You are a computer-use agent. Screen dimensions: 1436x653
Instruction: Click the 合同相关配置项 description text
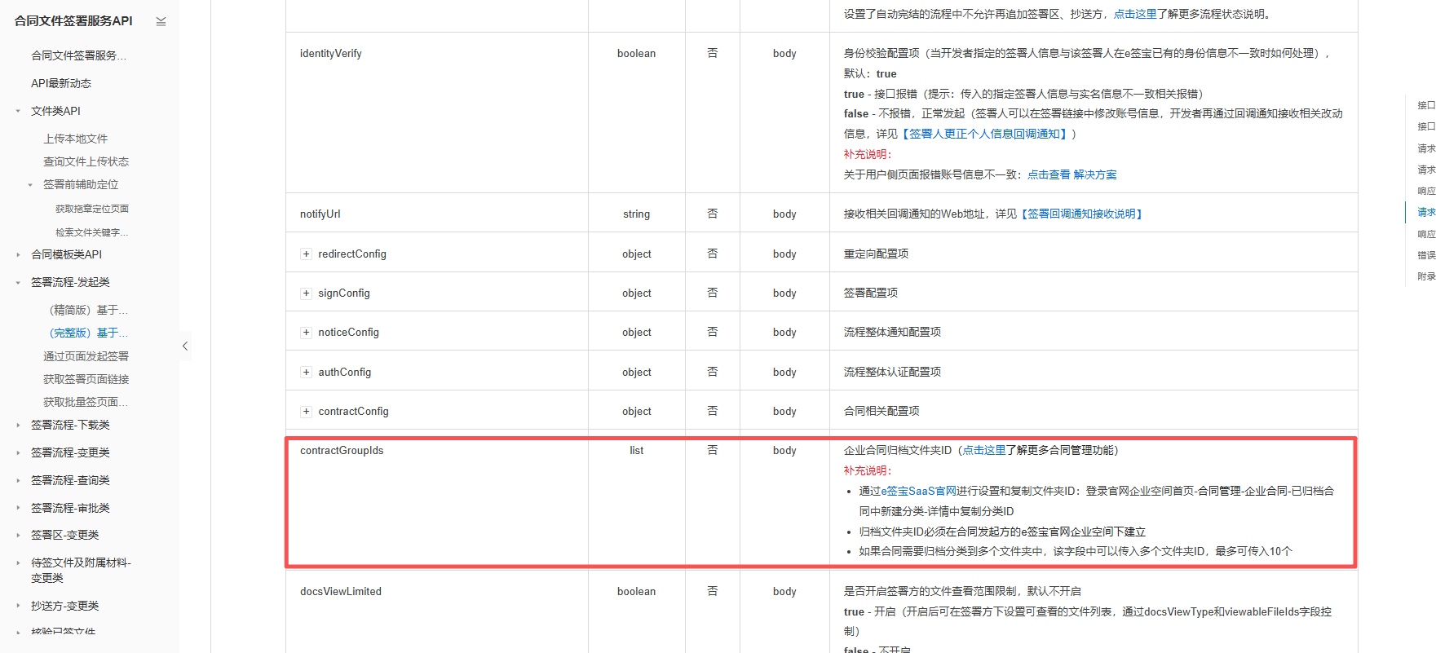pyautogui.click(x=881, y=411)
